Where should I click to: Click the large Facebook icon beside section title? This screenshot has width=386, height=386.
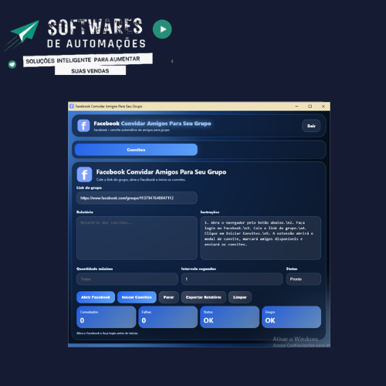84,174
